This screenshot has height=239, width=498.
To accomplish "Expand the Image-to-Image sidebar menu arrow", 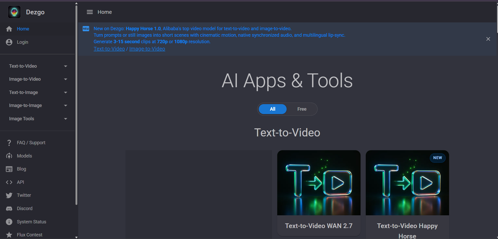I will 66,105.
